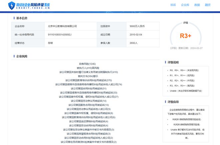Click R2、R2+、R2++ (中风险) item
The image size is (220, 145).
click(x=182, y=80)
